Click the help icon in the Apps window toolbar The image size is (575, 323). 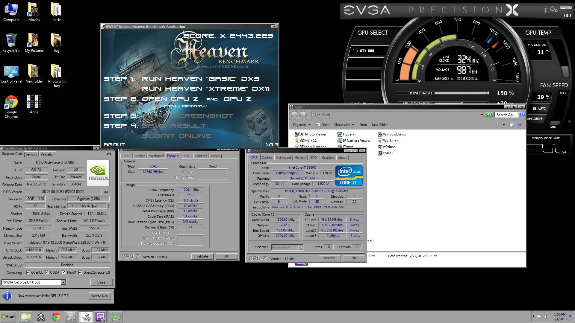click(x=520, y=125)
